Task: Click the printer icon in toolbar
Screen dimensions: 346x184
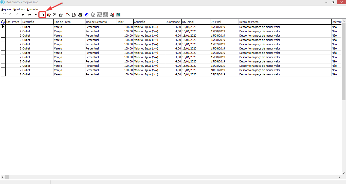Action: 80,15
